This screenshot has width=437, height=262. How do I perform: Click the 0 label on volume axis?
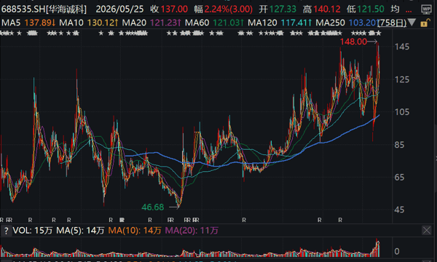397,251
